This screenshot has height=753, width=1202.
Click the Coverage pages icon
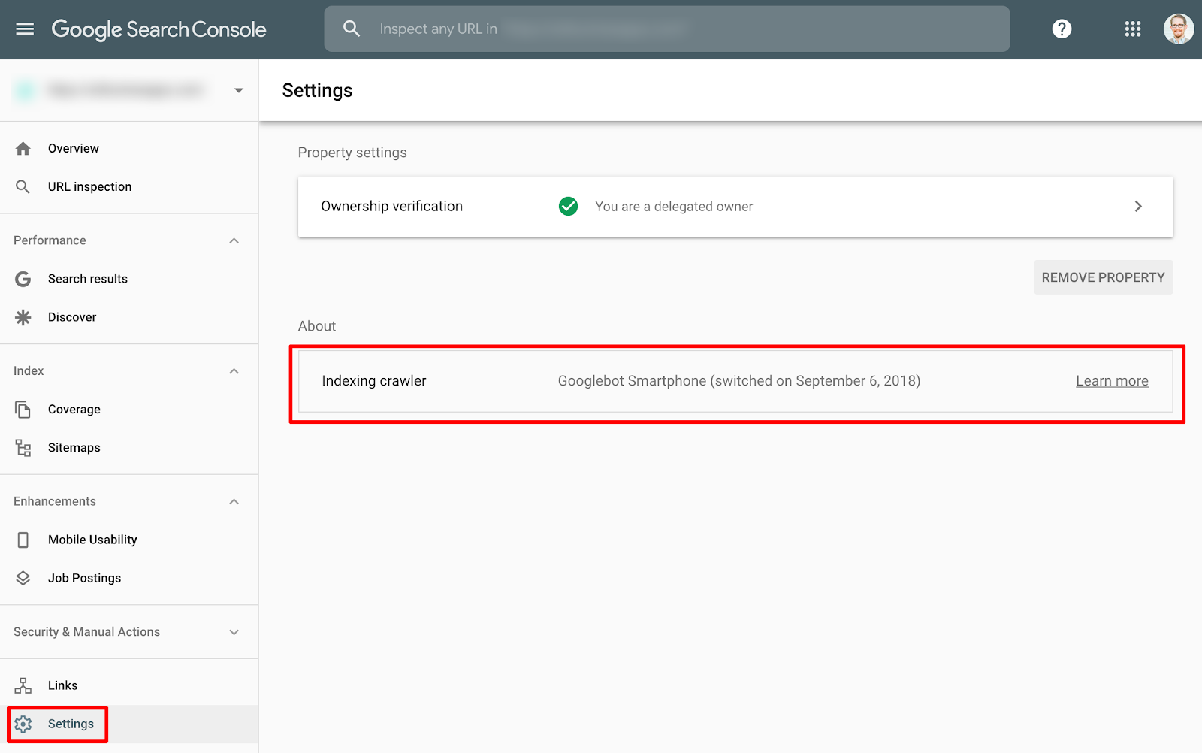(x=23, y=409)
